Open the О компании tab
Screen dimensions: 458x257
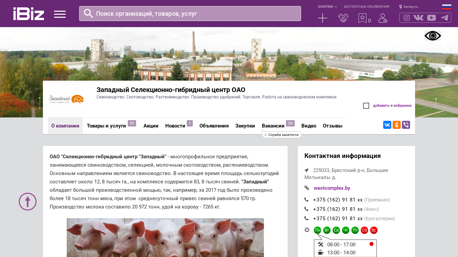(65, 126)
